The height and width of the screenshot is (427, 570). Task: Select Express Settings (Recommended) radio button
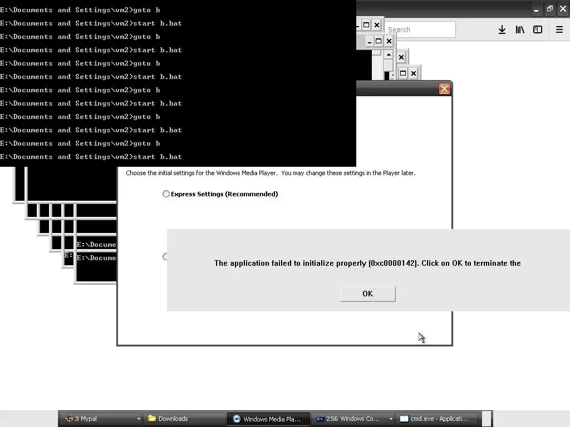click(166, 194)
